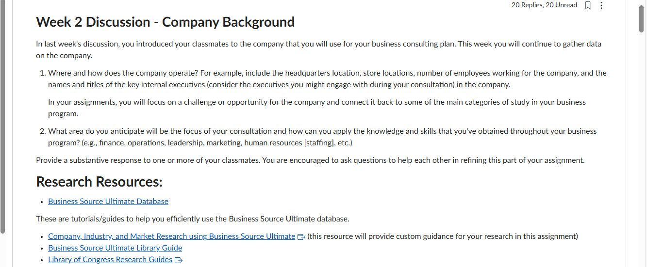Click the substantive response instruction paragraph

pos(310,160)
